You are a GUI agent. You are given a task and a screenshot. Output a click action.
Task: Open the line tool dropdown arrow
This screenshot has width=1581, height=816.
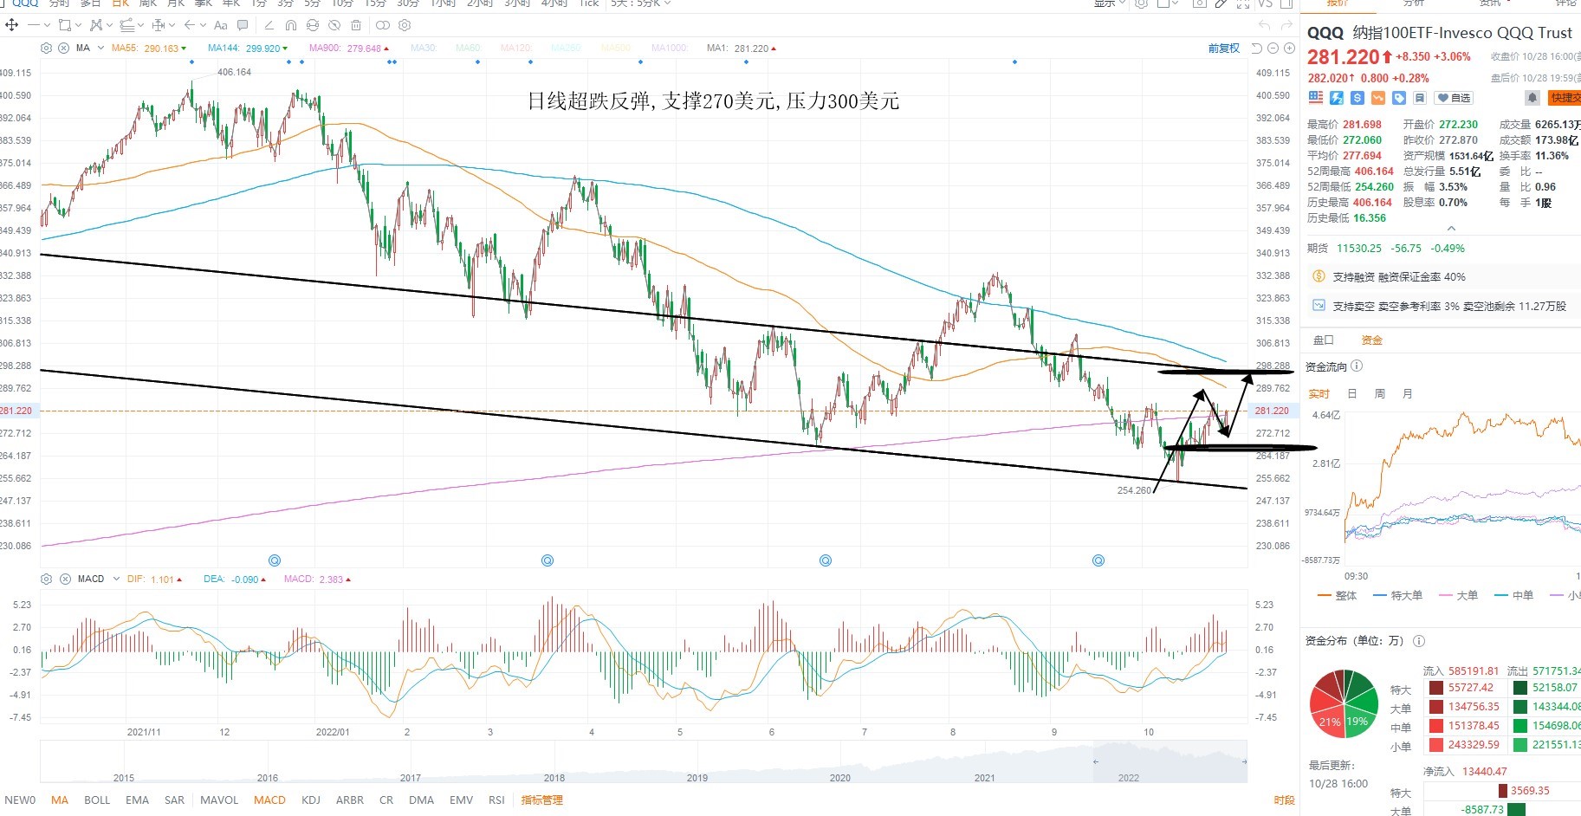[47, 25]
